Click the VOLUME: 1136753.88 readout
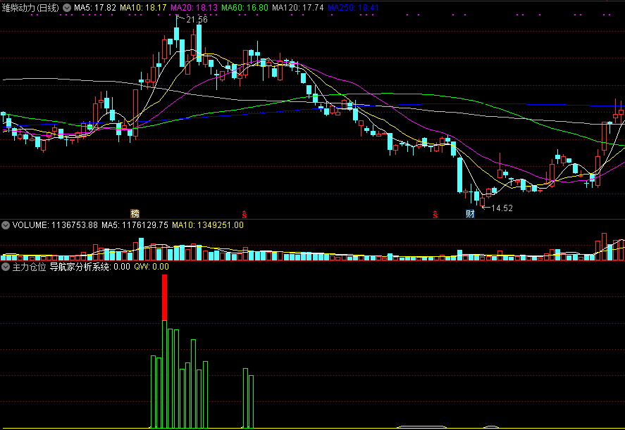Screen dimensions: 625x430 click(x=55, y=225)
